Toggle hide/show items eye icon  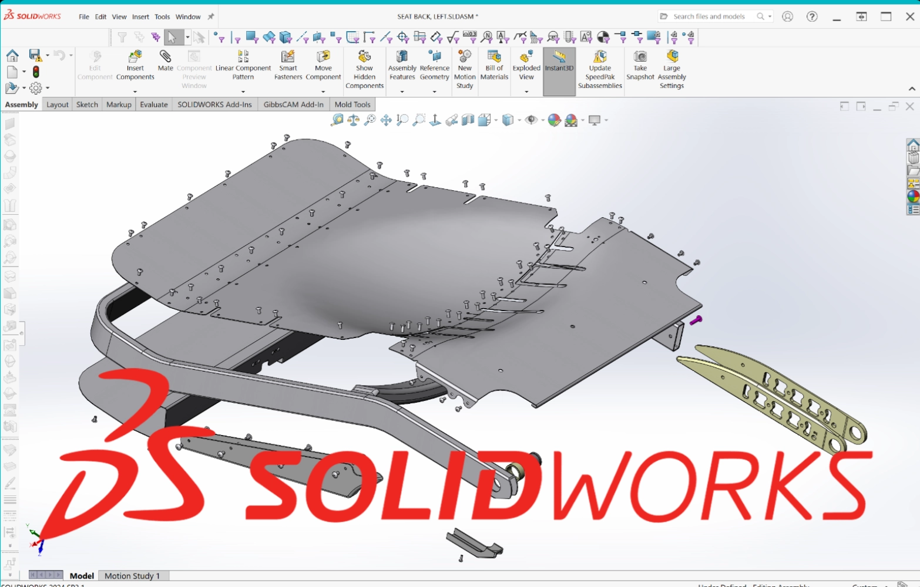(531, 120)
